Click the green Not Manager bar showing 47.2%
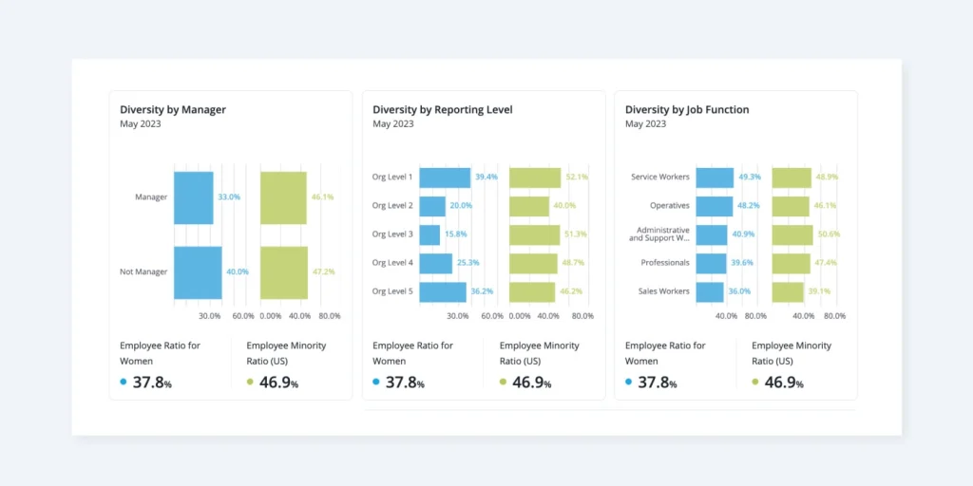This screenshot has width=973, height=486. click(x=284, y=272)
